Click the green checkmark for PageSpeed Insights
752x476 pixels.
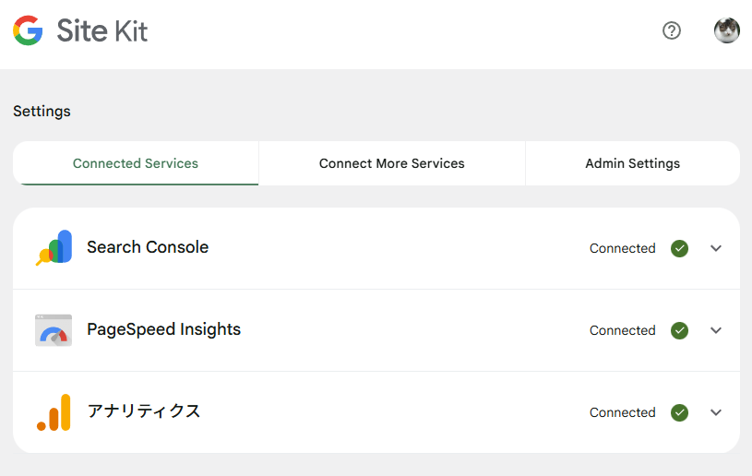pyautogui.click(x=680, y=330)
